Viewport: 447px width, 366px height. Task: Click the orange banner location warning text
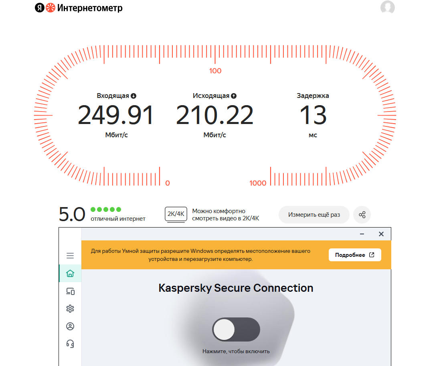200,255
